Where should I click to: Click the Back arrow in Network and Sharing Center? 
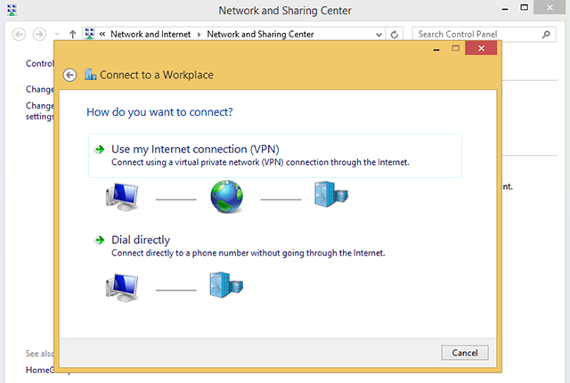(19, 35)
